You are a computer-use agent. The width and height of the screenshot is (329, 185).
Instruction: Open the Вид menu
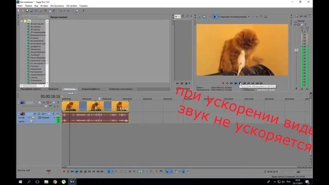pos(36,6)
